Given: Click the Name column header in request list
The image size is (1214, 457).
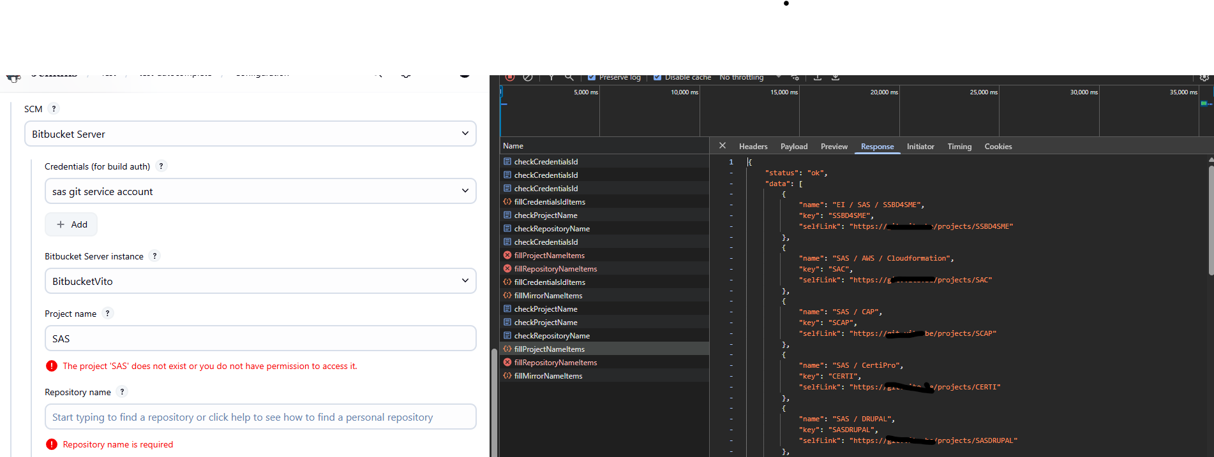Looking at the screenshot, I should 604,146.
